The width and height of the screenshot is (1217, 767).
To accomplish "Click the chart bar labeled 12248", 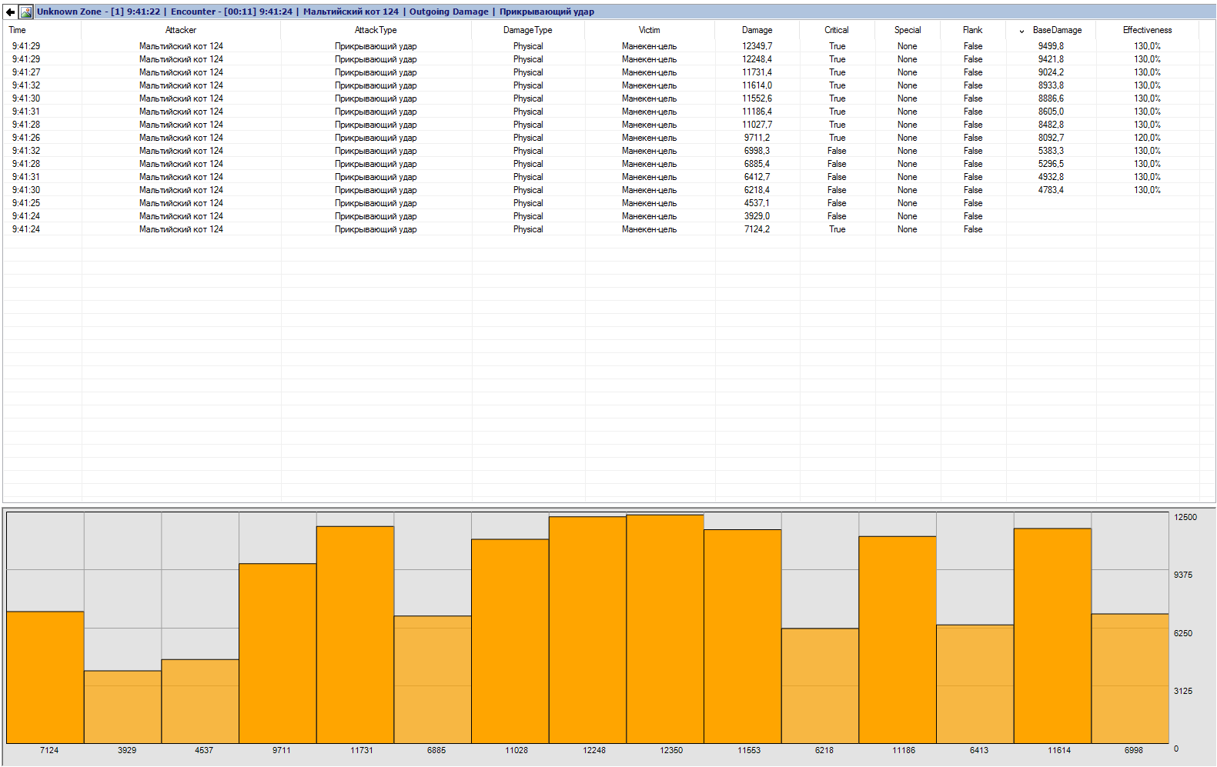I will [587, 630].
